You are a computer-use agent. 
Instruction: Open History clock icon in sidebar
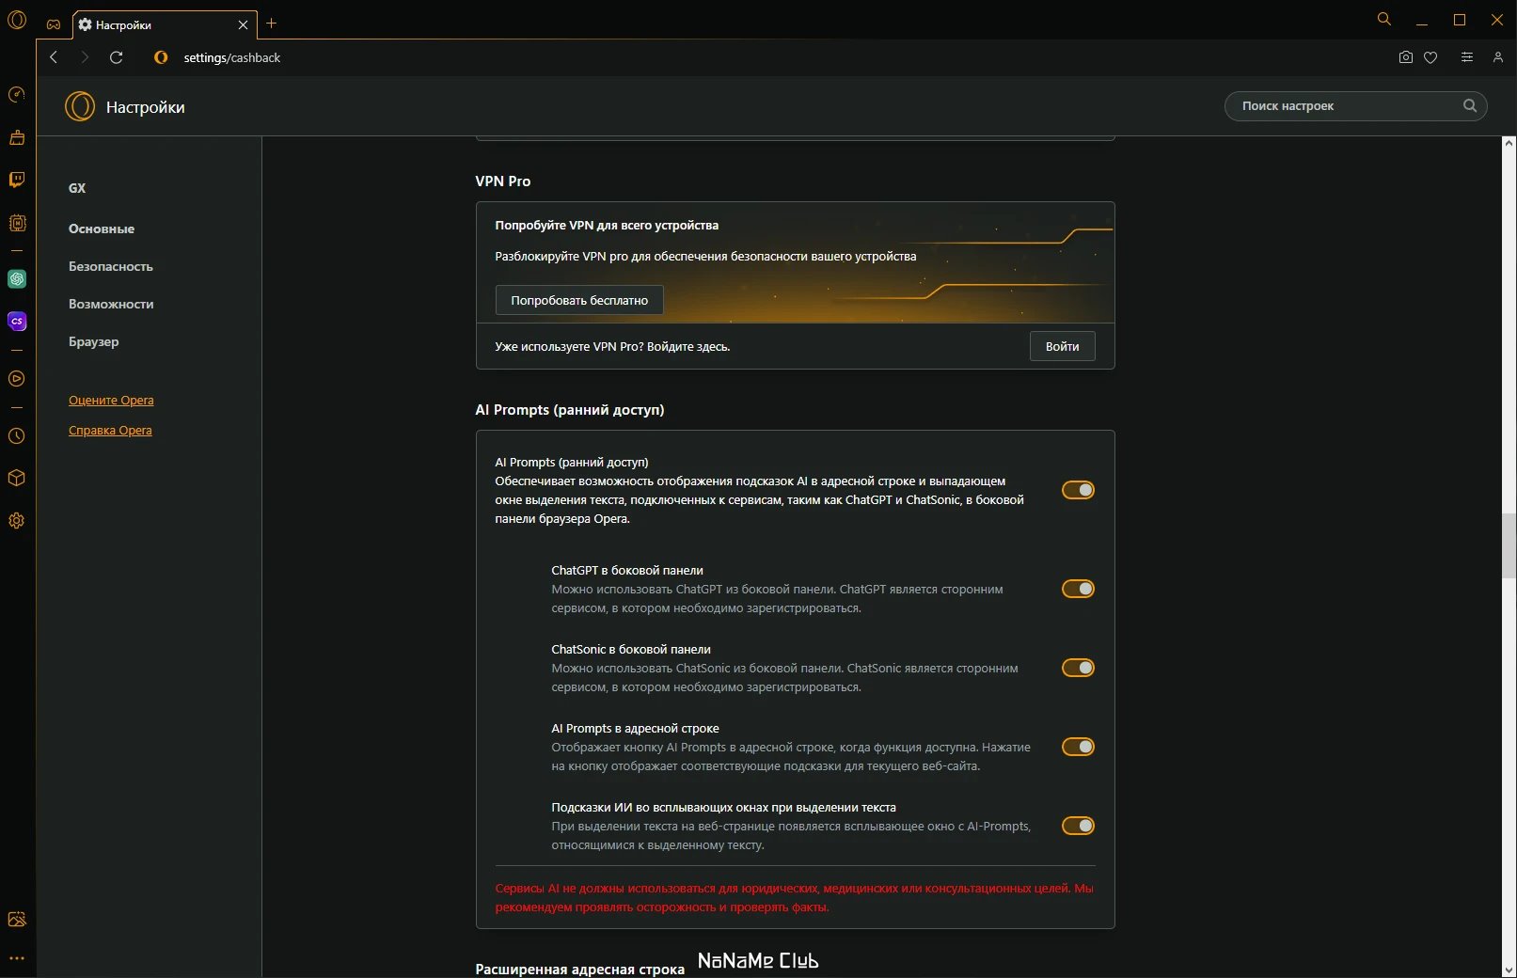pyautogui.click(x=17, y=436)
